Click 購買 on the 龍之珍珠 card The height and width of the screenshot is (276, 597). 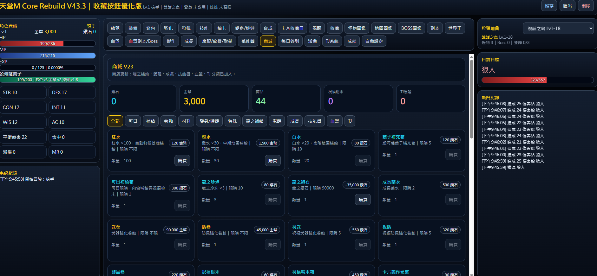[273, 200]
